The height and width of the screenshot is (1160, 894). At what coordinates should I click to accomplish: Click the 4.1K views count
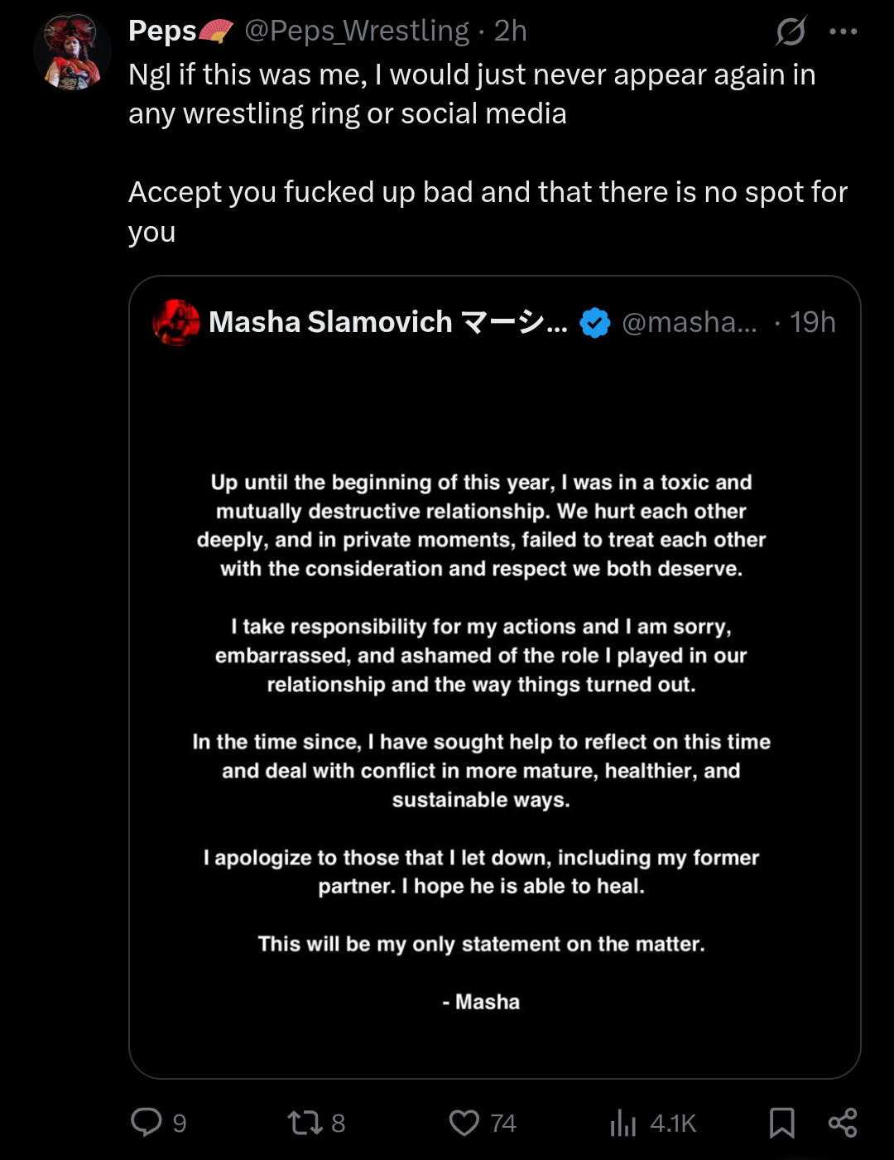[x=673, y=1124]
